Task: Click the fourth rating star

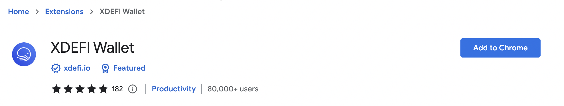Action: [92, 89]
